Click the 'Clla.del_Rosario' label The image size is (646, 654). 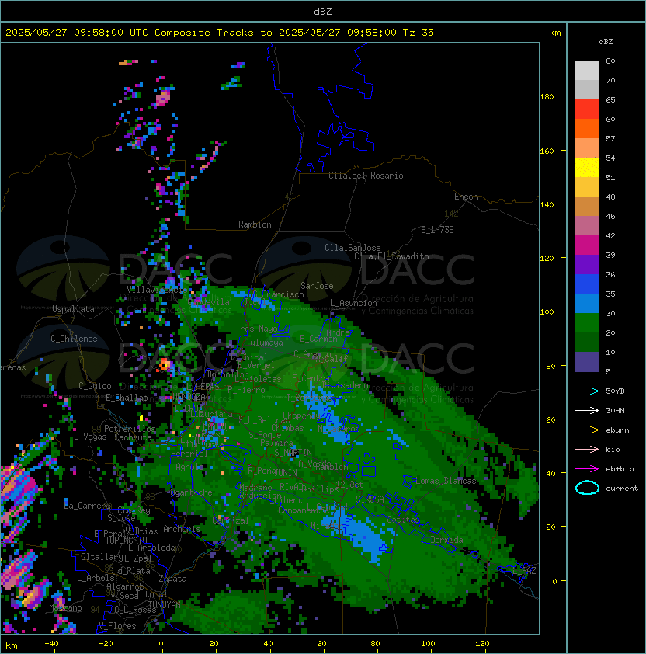pyautogui.click(x=366, y=176)
